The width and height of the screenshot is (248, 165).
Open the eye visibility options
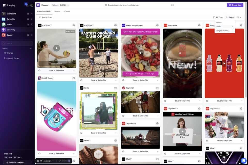239,17
